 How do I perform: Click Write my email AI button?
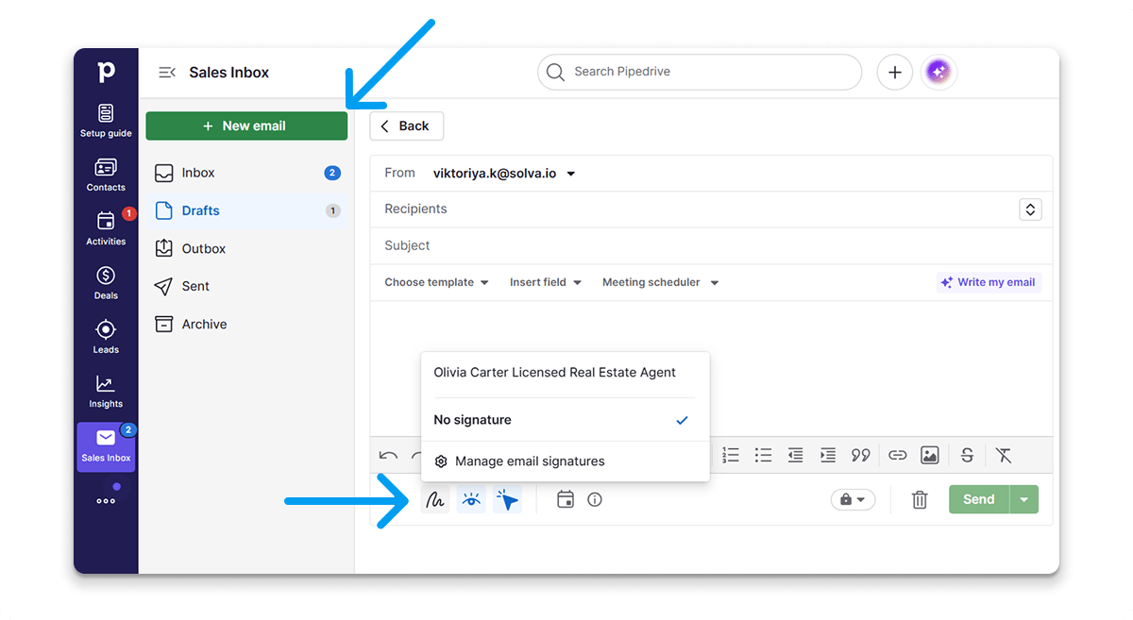click(x=989, y=282)
